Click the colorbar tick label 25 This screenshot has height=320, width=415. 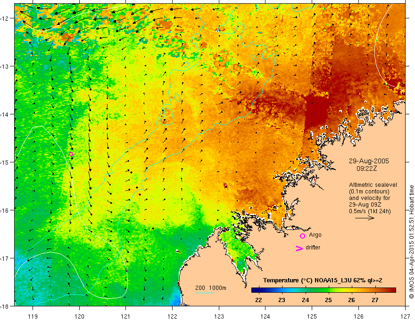(328, 300)
